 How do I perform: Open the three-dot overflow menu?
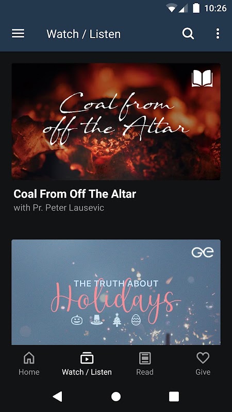[218, 34]
